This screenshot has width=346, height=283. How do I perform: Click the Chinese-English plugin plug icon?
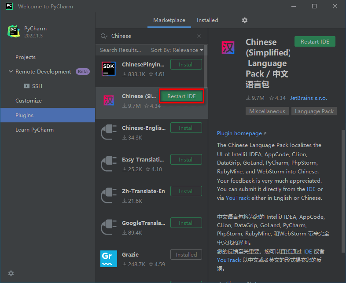[x=109, y=132]
